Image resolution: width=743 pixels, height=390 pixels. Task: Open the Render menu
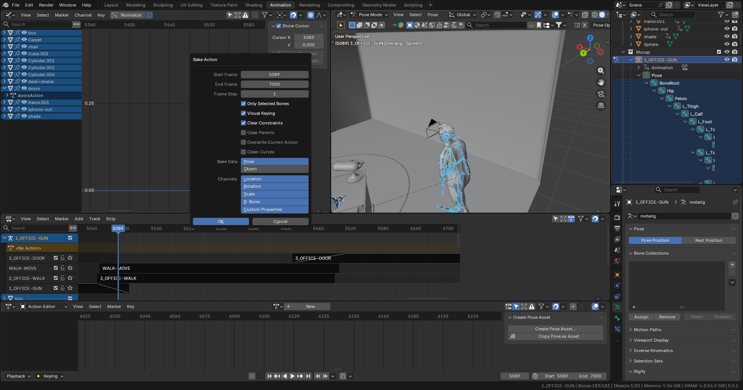point(46,5)
